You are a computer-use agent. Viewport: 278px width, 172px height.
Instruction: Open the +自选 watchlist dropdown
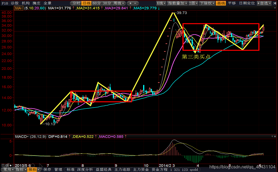coord(264,3)
